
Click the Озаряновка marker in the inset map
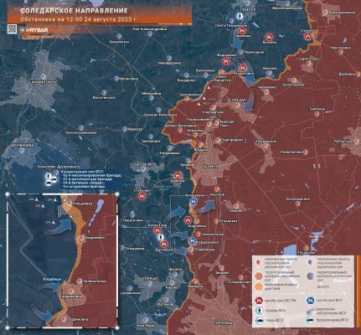click(64, 319)
